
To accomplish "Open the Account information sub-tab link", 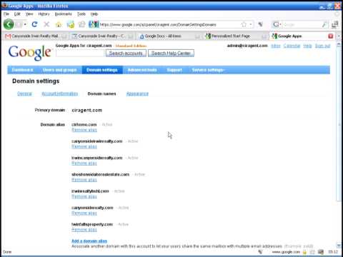I will (x=59, y=94).
